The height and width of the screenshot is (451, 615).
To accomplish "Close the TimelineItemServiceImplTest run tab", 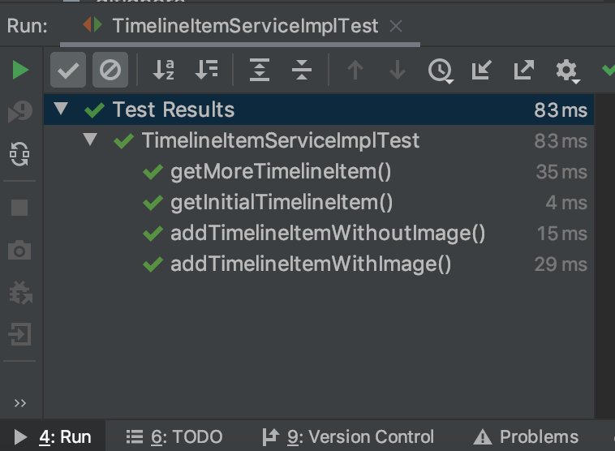I will click(x=396, y=26).
